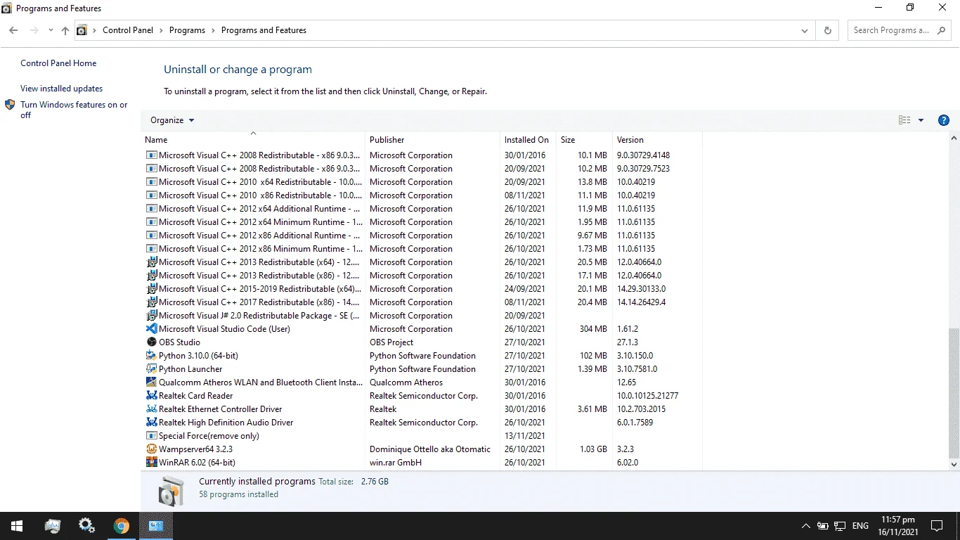Image resolution: width=960 pixels, height=540 pixels.
Task: Click the OBS Studio program icon
Action: 151,342
